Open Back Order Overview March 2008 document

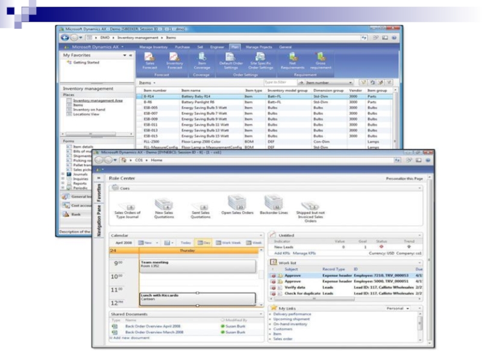pyautogui.click(x=154, y=332)
